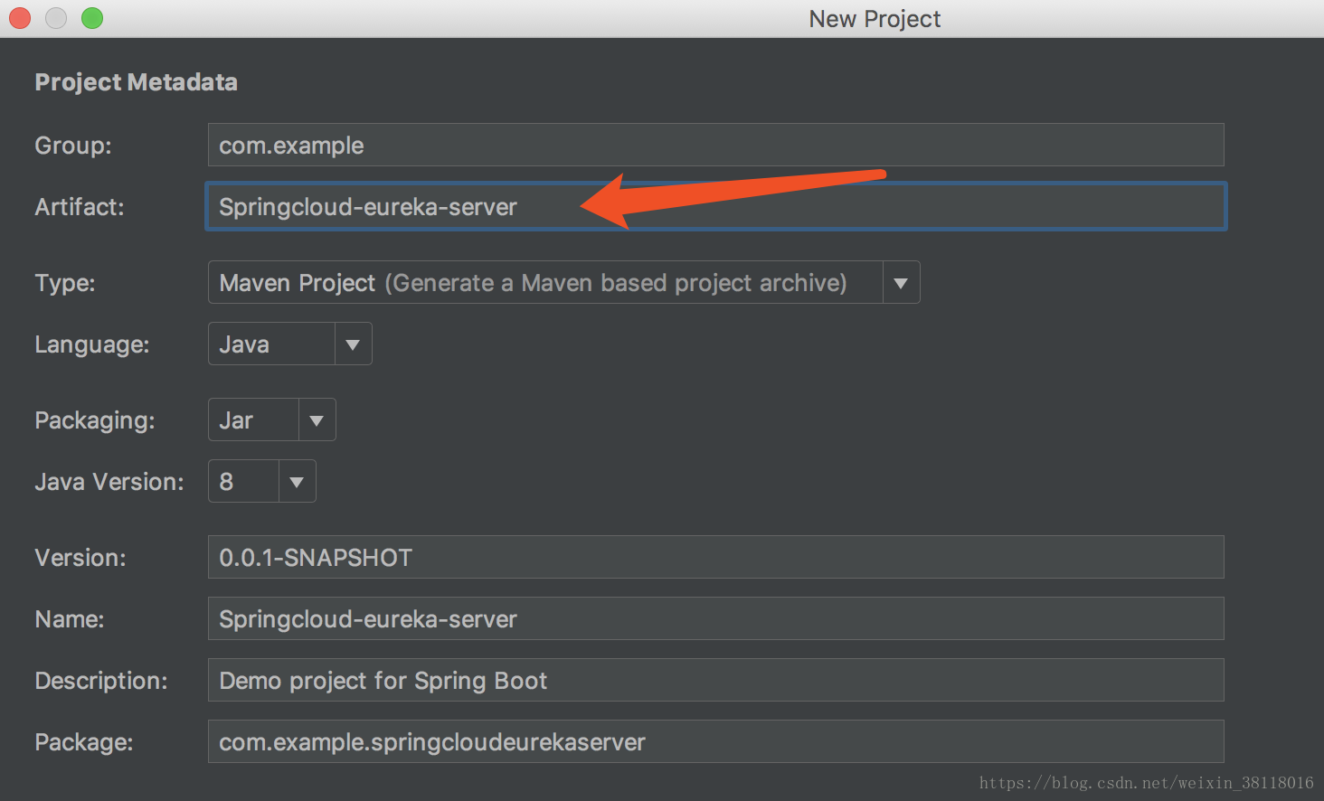Maximize window with green button
This screenshot has height=801, width=1324.
point(92,18)
